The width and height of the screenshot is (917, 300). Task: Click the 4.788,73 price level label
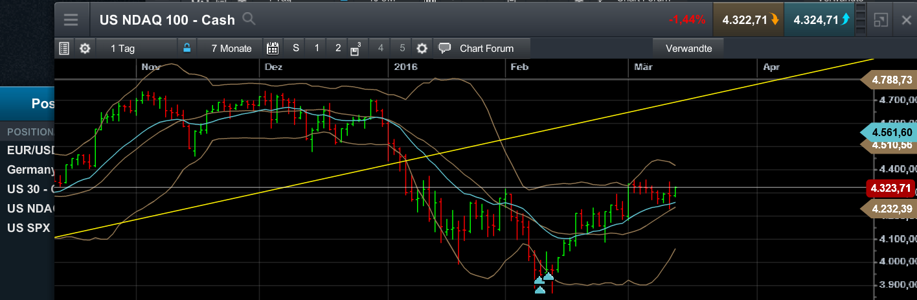(x=889, y=80)
